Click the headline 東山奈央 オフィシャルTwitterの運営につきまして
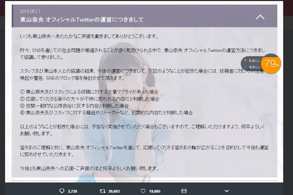The image size is (293, 195). pyautogui.click(x=82, y=20)
